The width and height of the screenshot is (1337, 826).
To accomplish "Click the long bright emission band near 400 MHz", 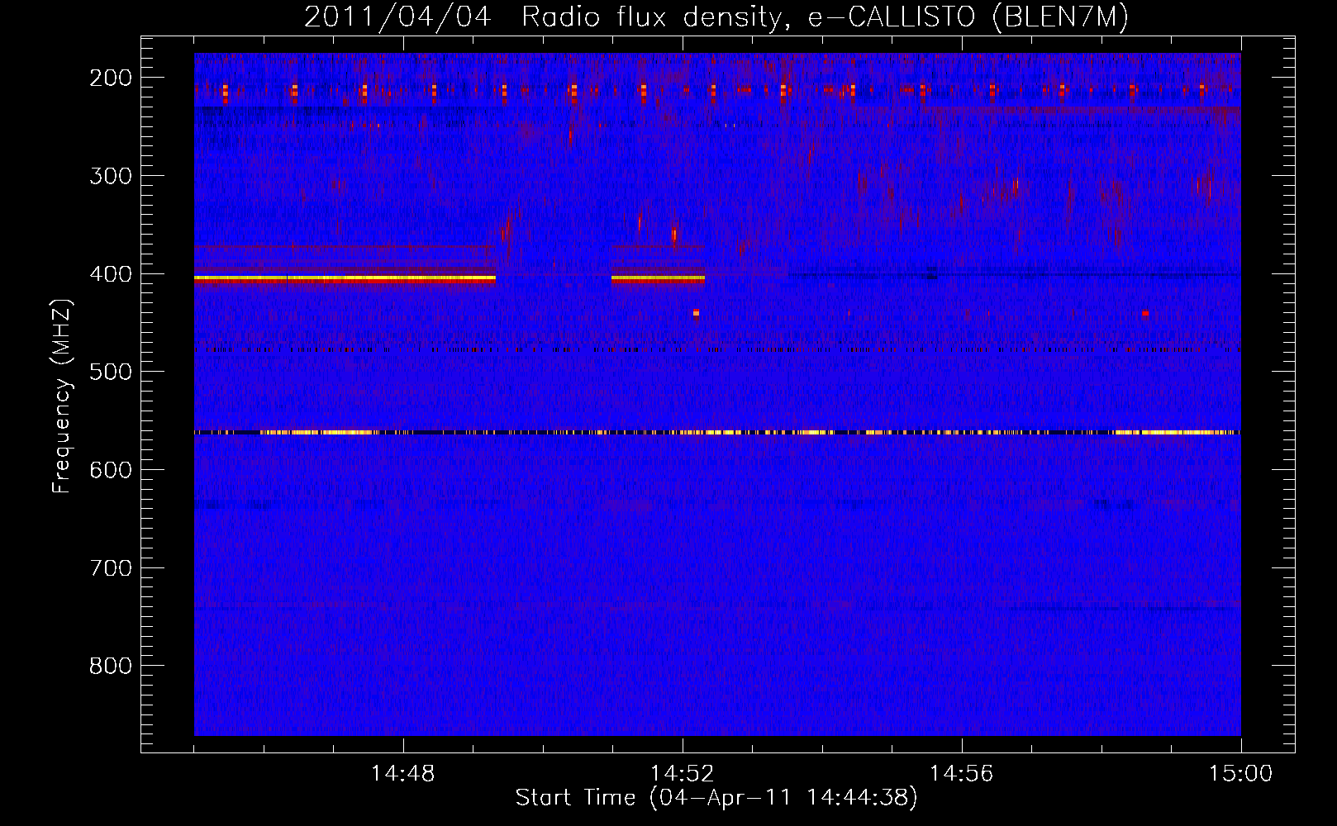I will (345, 280).
